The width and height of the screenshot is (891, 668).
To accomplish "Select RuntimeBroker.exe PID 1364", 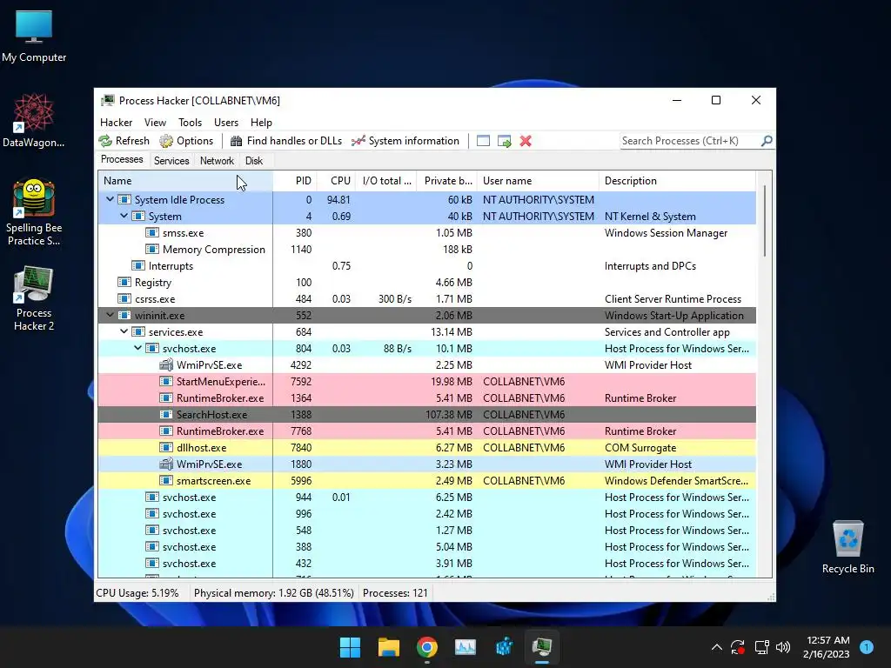I will tap(426, 398).
